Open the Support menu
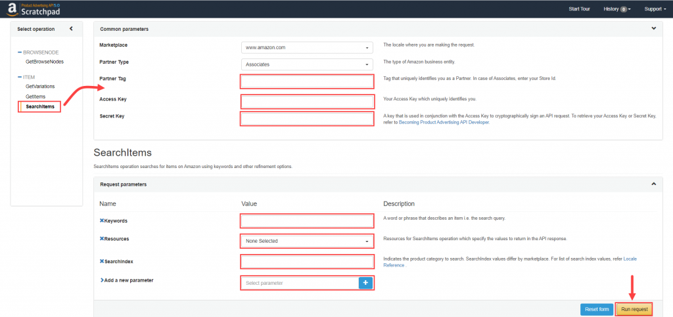Viewport: 673px width, 317px height. coord(655,9)
